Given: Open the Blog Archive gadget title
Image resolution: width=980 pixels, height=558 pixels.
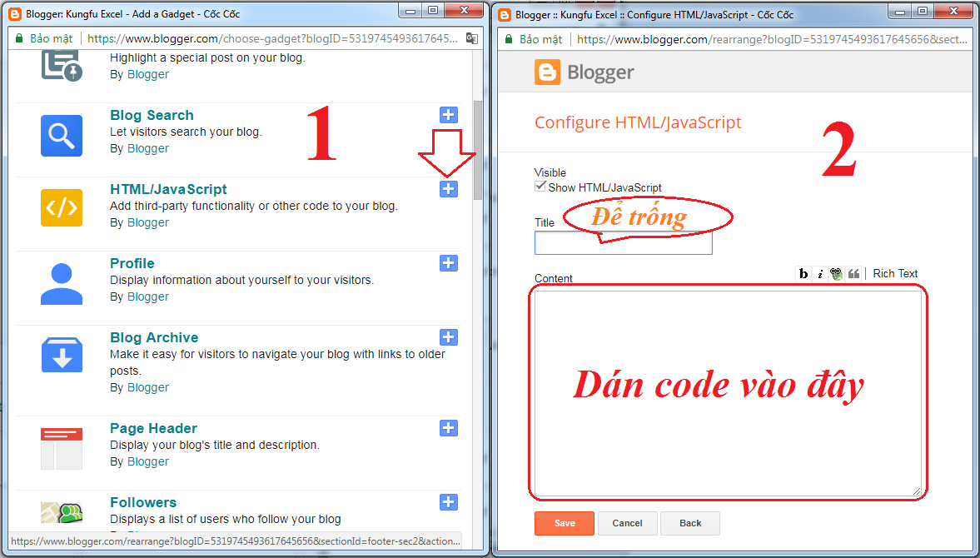Looking at the screenshot, I should point(154,337).
